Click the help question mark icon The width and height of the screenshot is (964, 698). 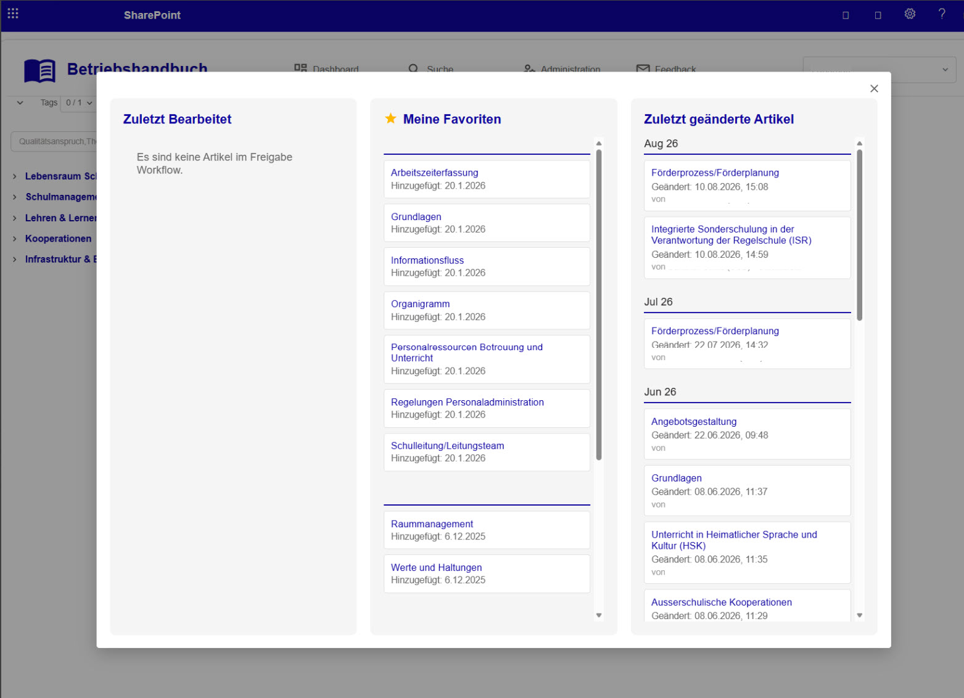pos(942,14)
